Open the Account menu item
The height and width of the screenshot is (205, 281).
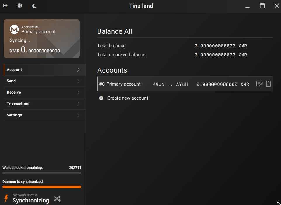point(44,70)
